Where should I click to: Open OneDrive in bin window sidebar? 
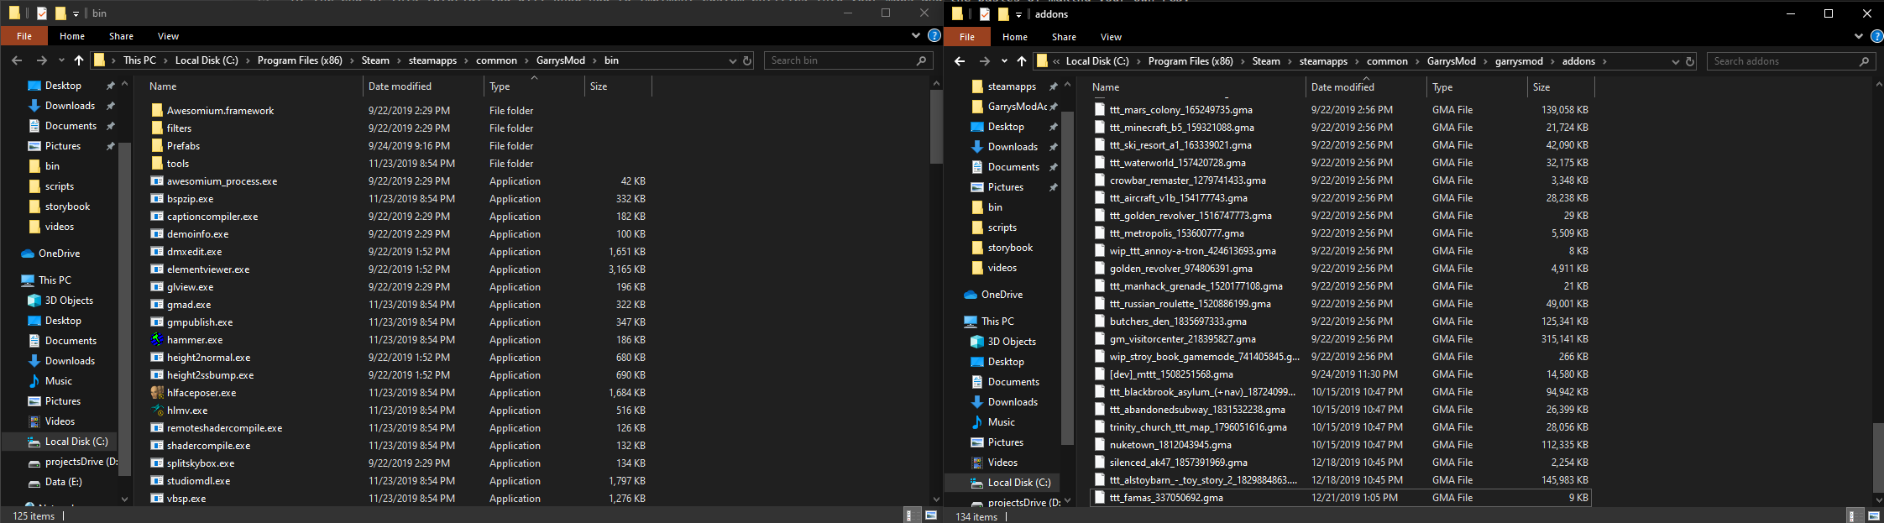(x=59, y=254)
